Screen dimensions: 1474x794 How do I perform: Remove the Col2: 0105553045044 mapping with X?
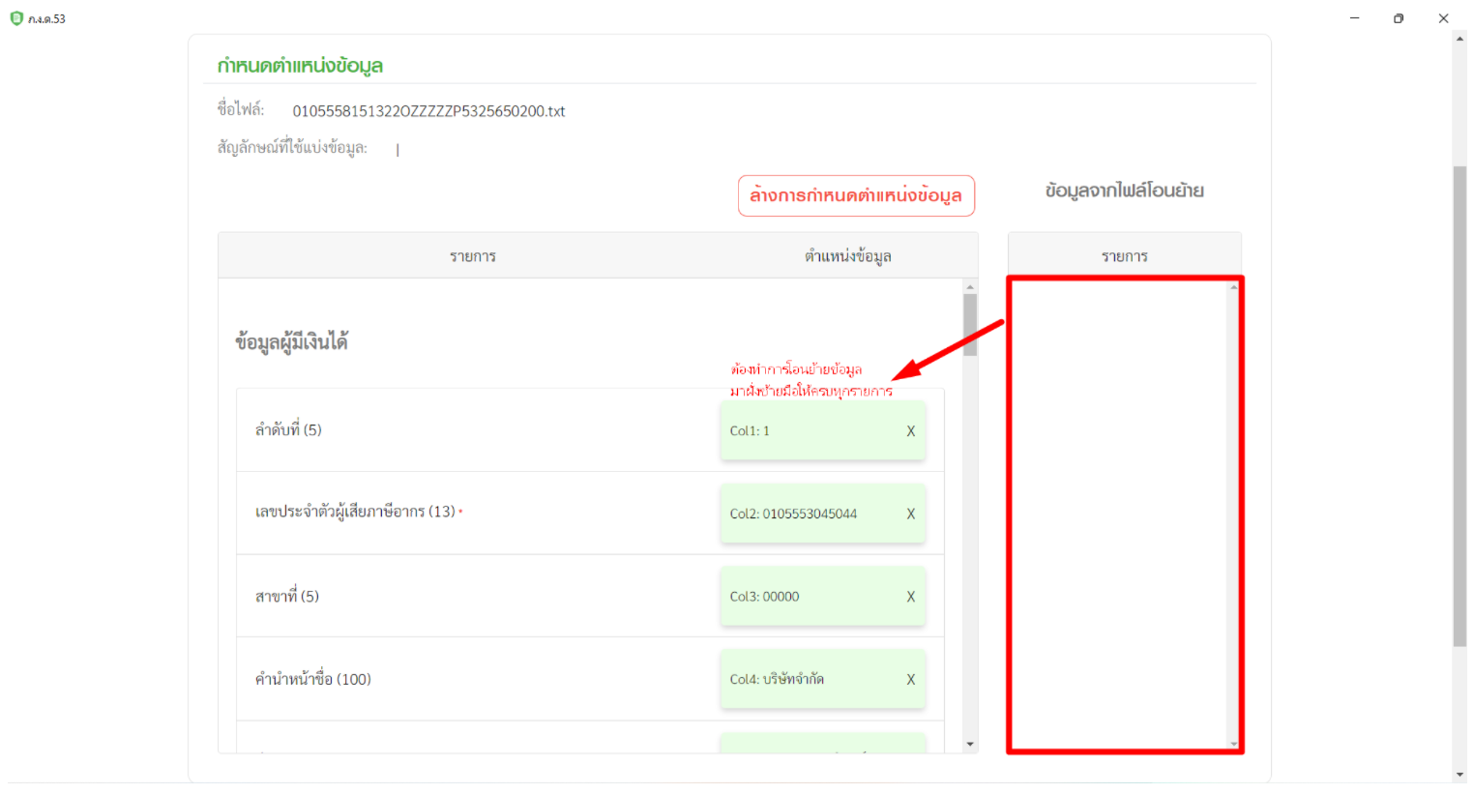tap(910, 515)
